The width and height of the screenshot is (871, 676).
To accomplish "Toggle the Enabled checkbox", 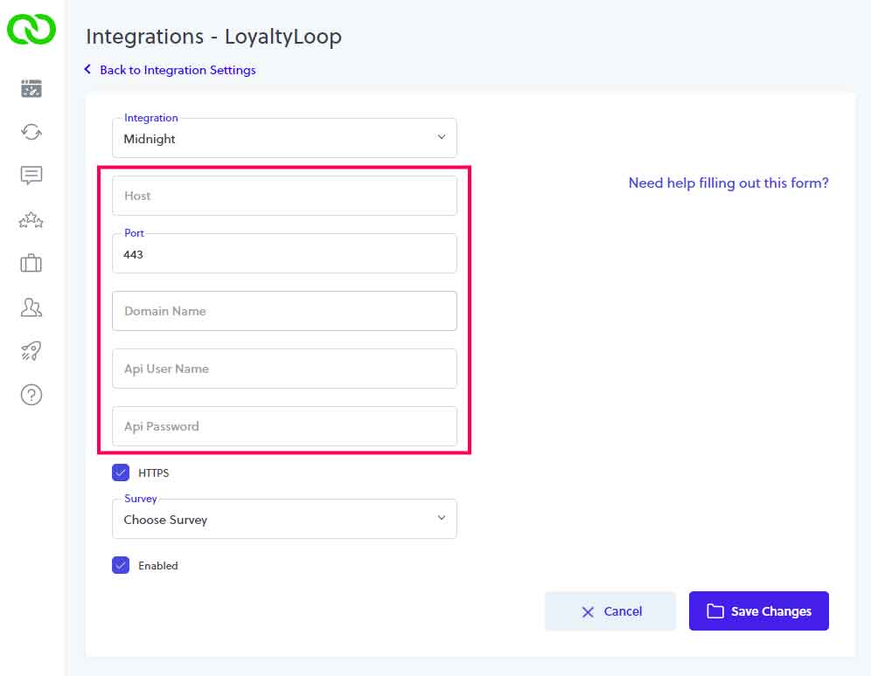I will pyautogui.click(x=121, y=565).
